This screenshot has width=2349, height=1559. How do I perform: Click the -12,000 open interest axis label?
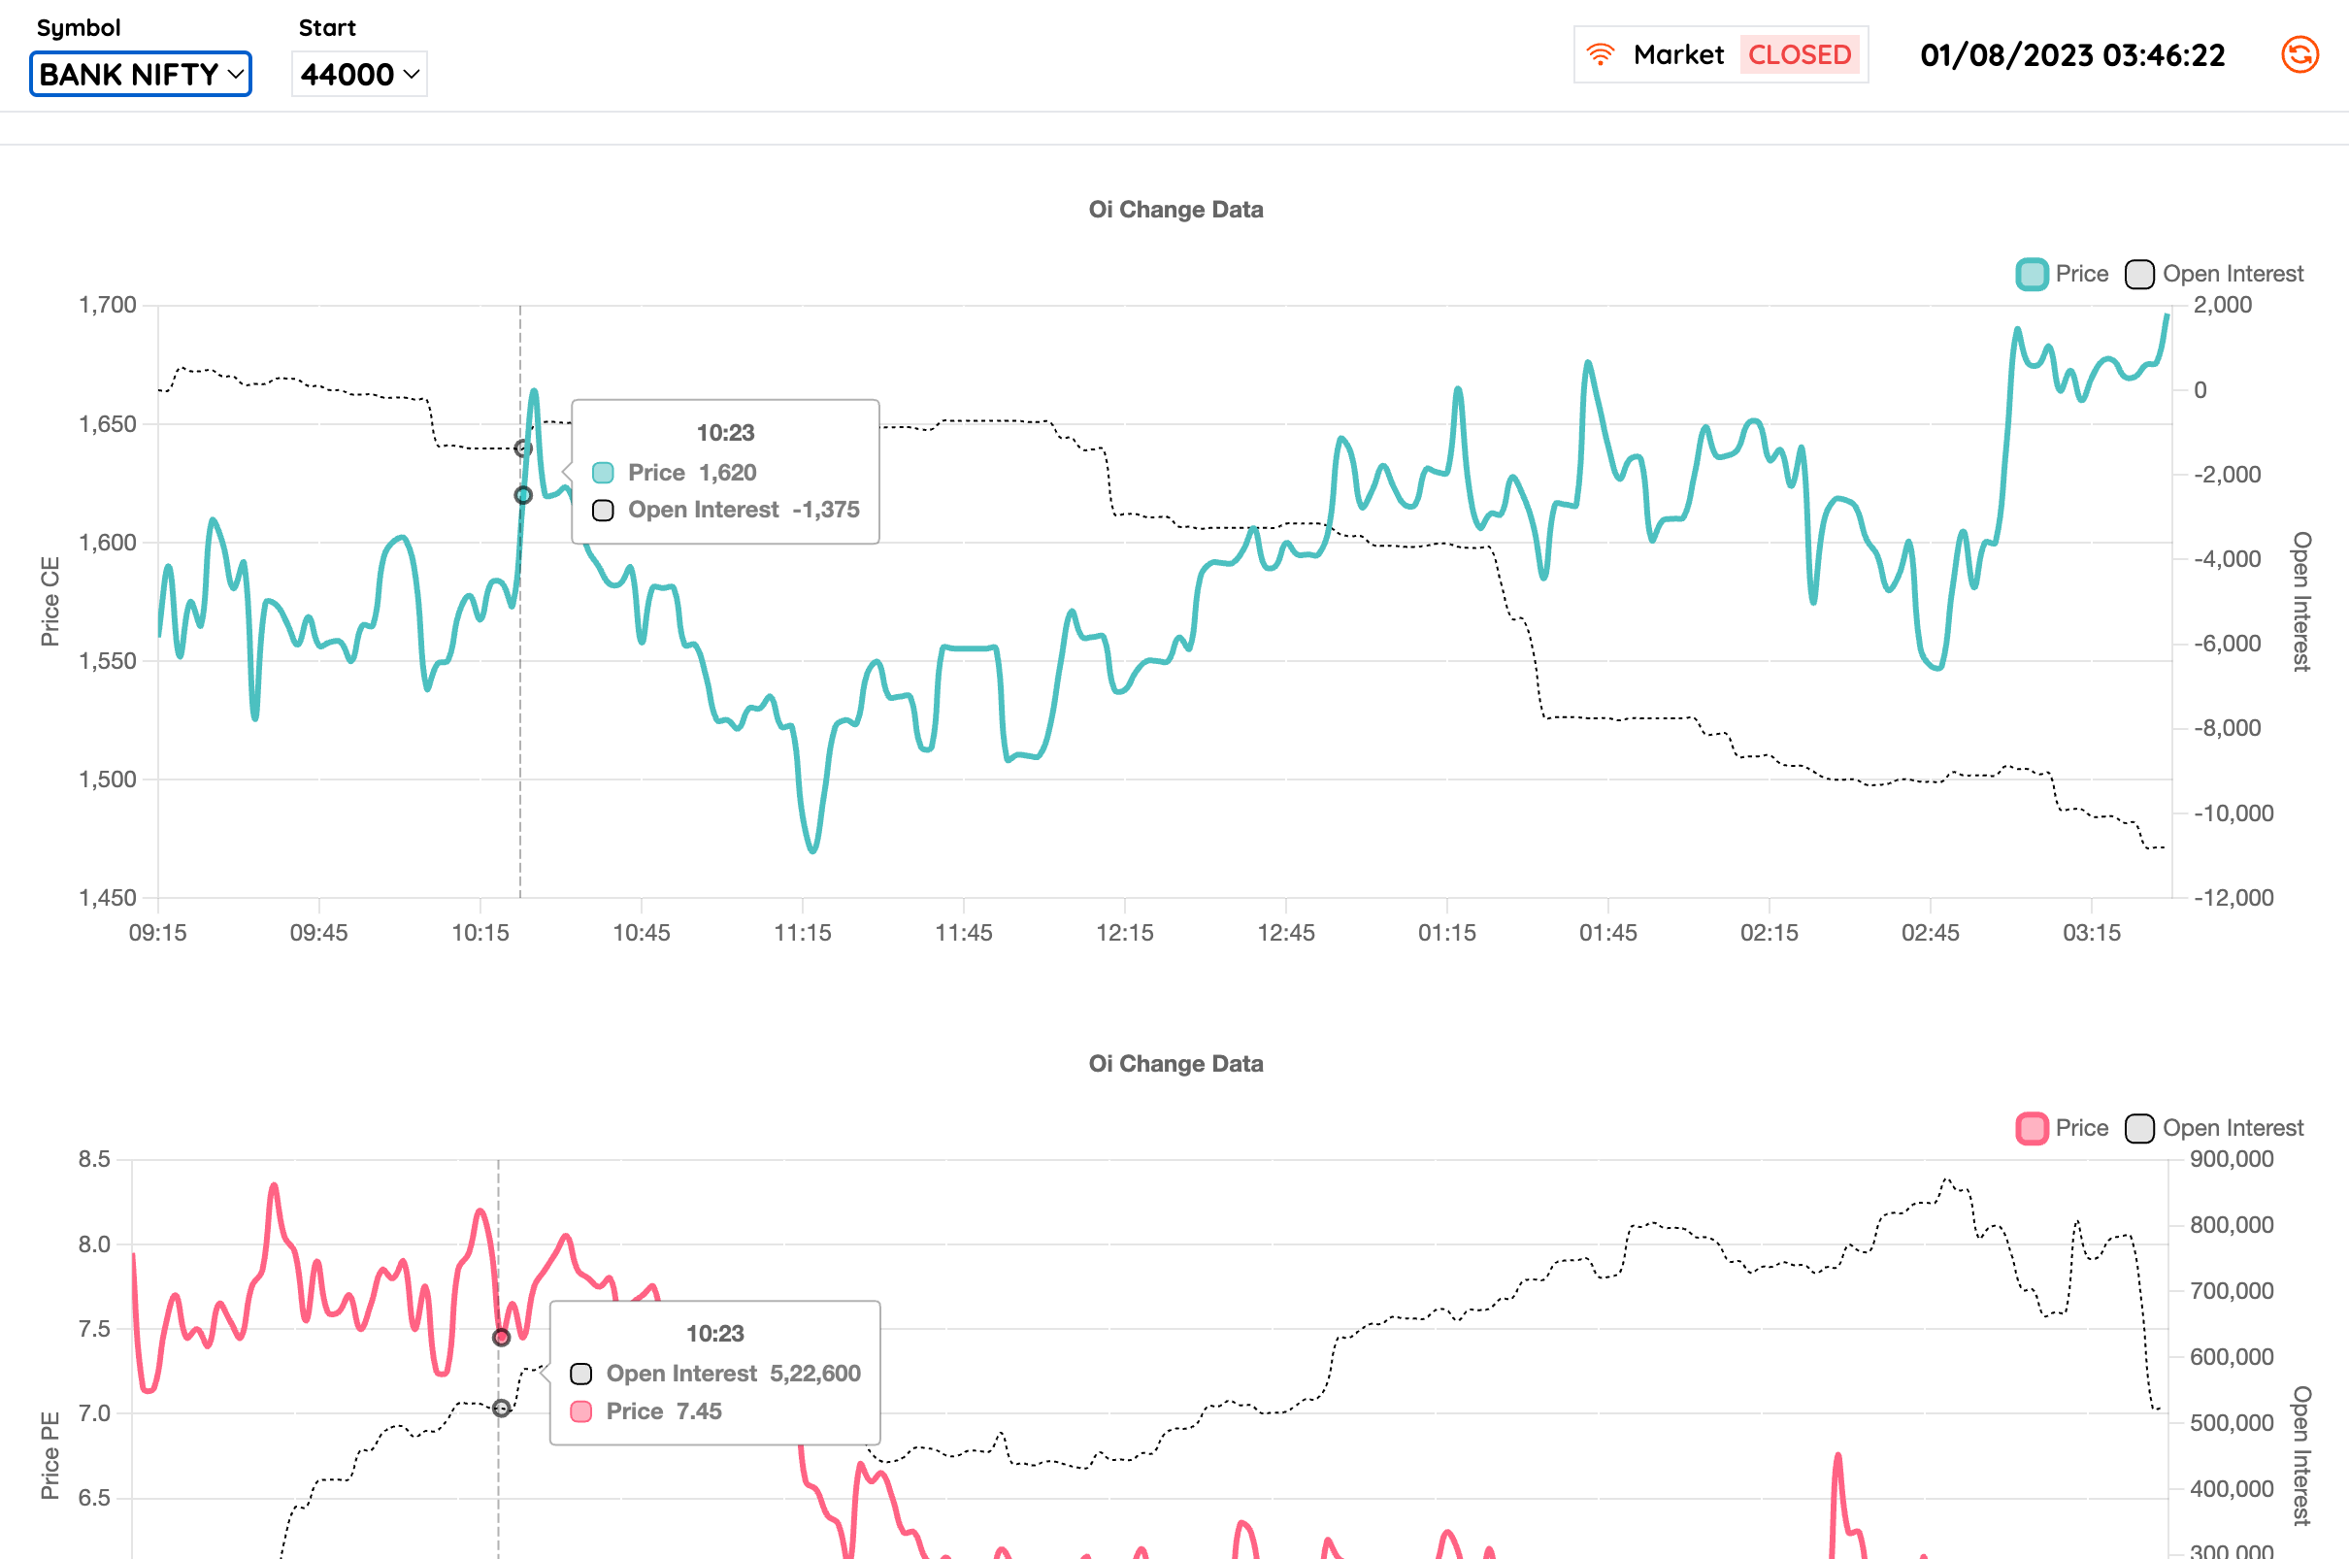2233,898
